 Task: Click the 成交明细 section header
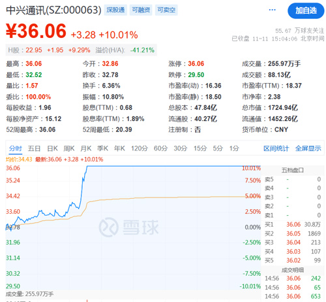pyautogui.click(x=293, y=270)
